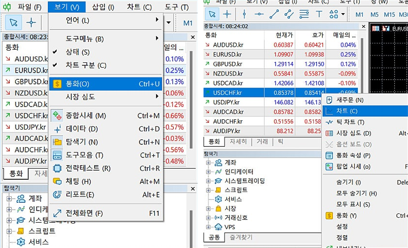
Task: Select the 공통 navigator tab
Action: click(214, 237)
